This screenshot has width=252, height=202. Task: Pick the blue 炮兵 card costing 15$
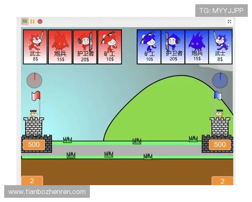pos(197,46)
